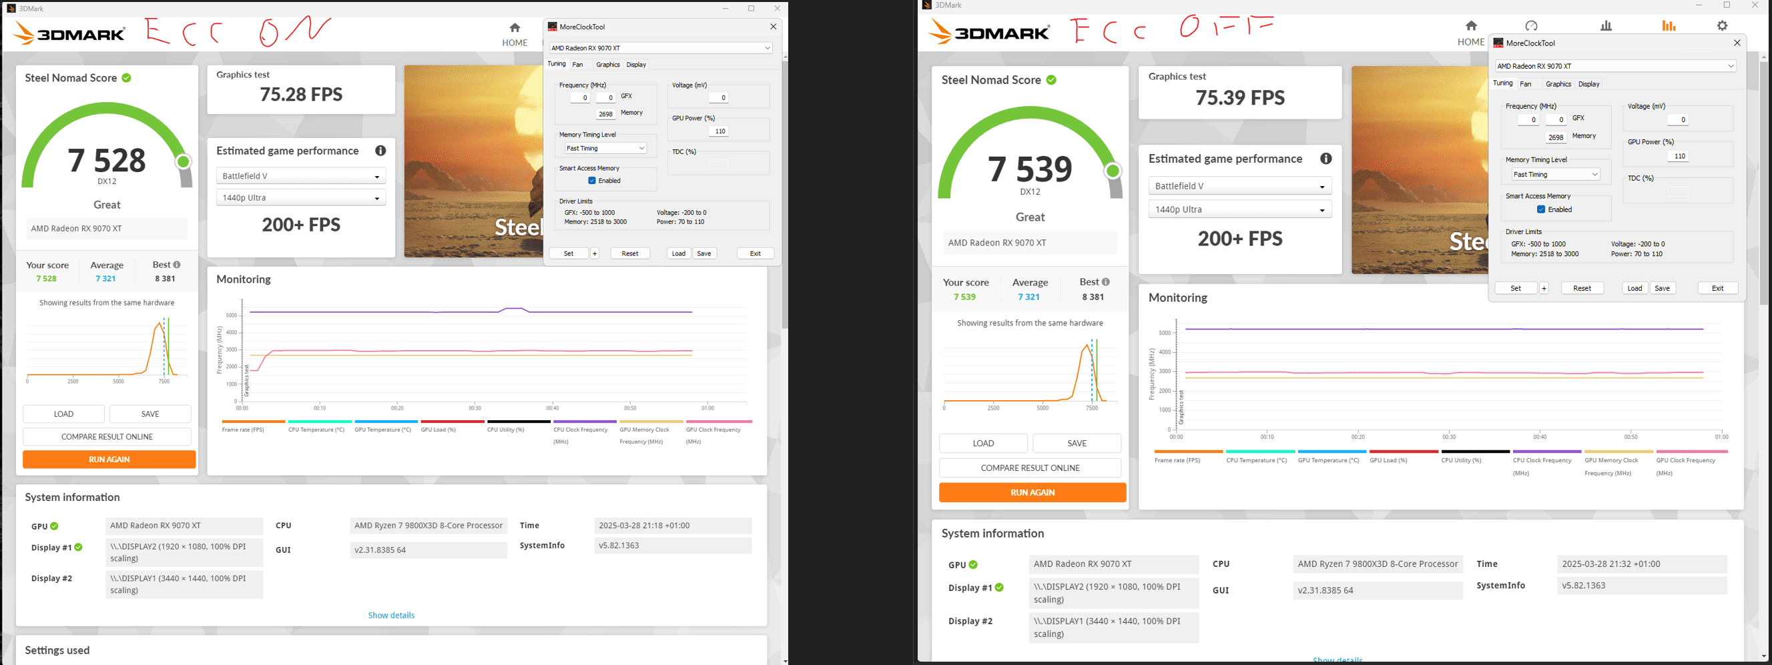Screen dimensions: 1772x665
Task: Click the orange Frame rate (FPS) legend, 7 528 window
Action: [253, 426]
